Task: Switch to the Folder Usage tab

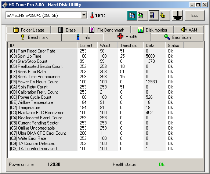Action: [x=29, y=30]
